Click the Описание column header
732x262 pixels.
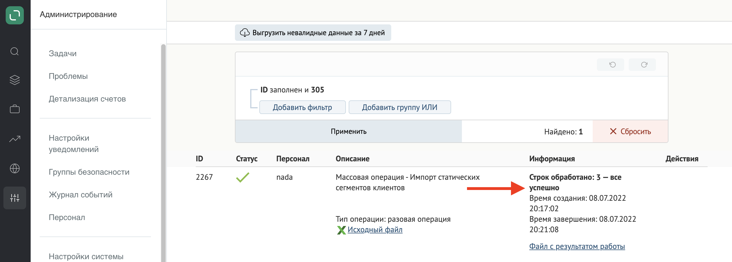tap(352, 159)
